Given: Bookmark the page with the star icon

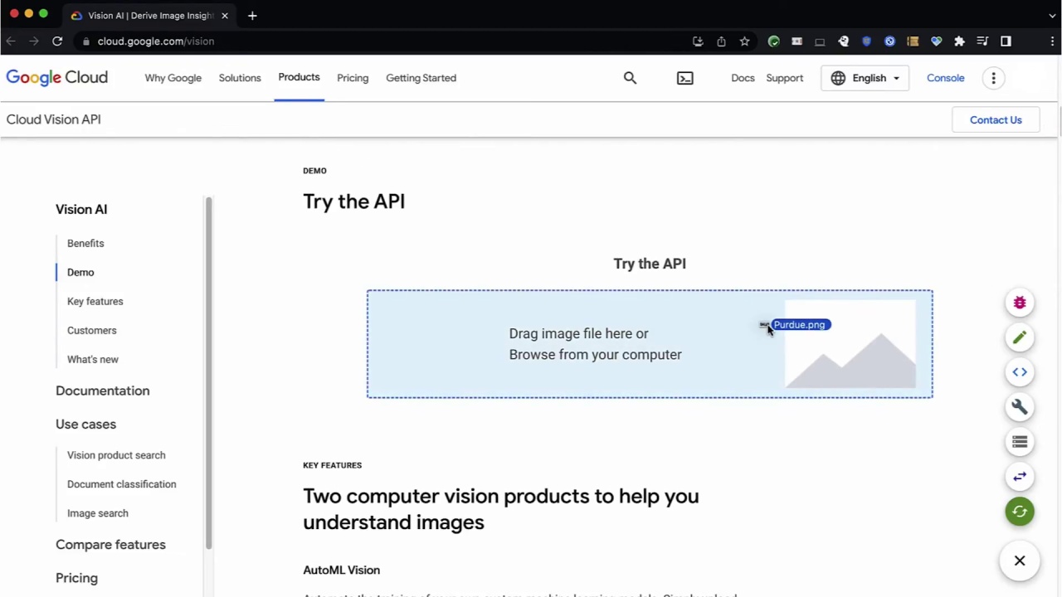Looking at the screenshot, I should coord(744,41).
